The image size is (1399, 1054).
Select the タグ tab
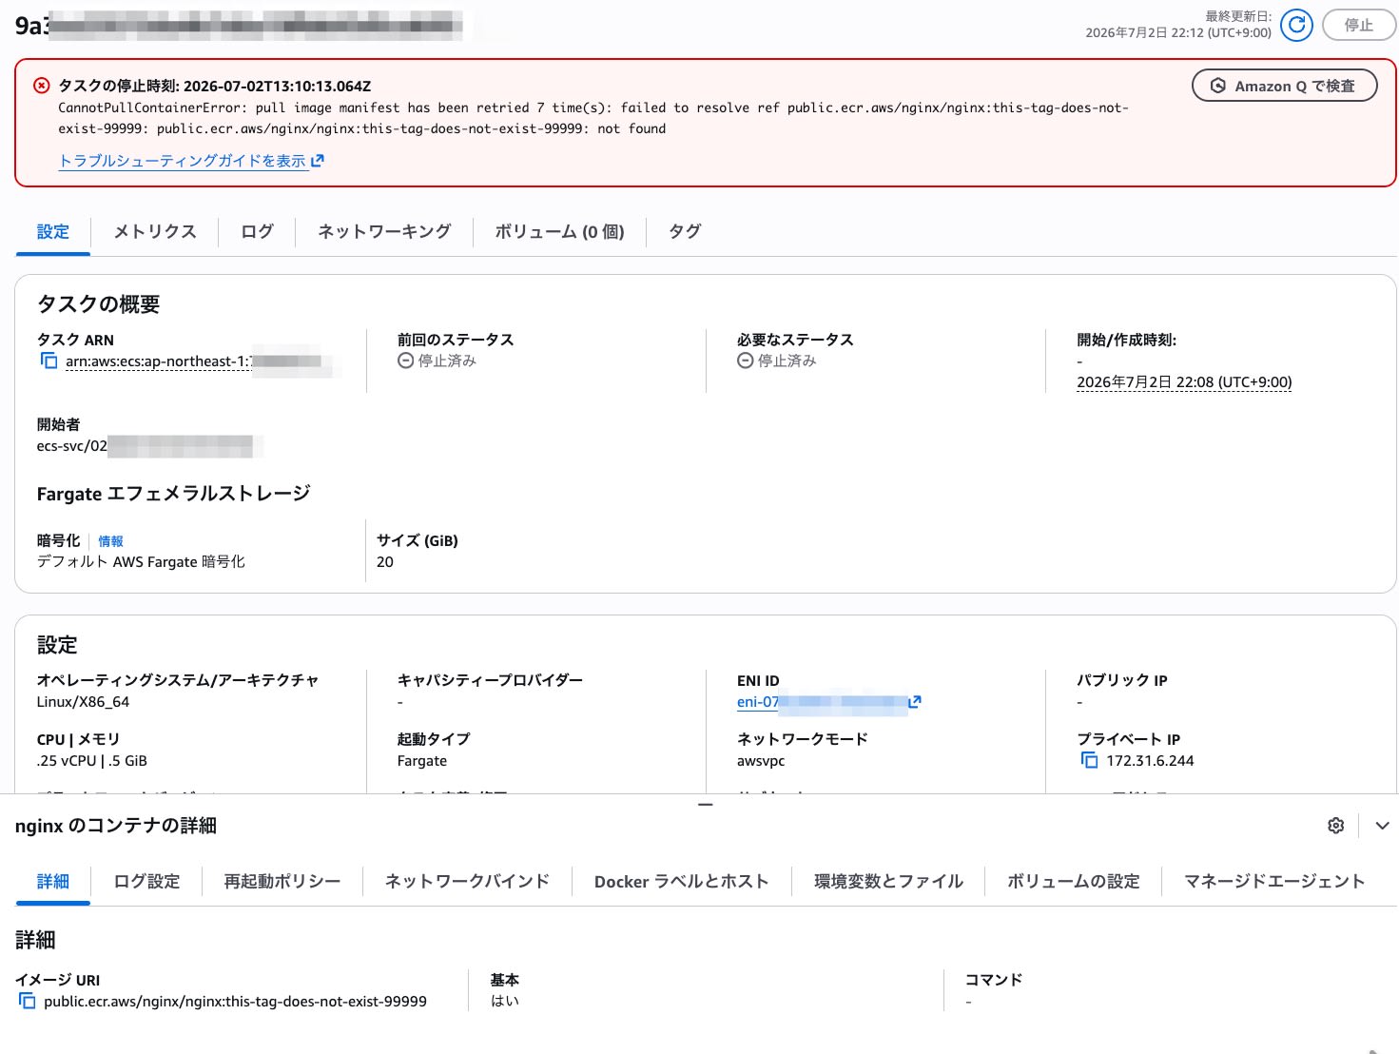[x=685, y=231]
